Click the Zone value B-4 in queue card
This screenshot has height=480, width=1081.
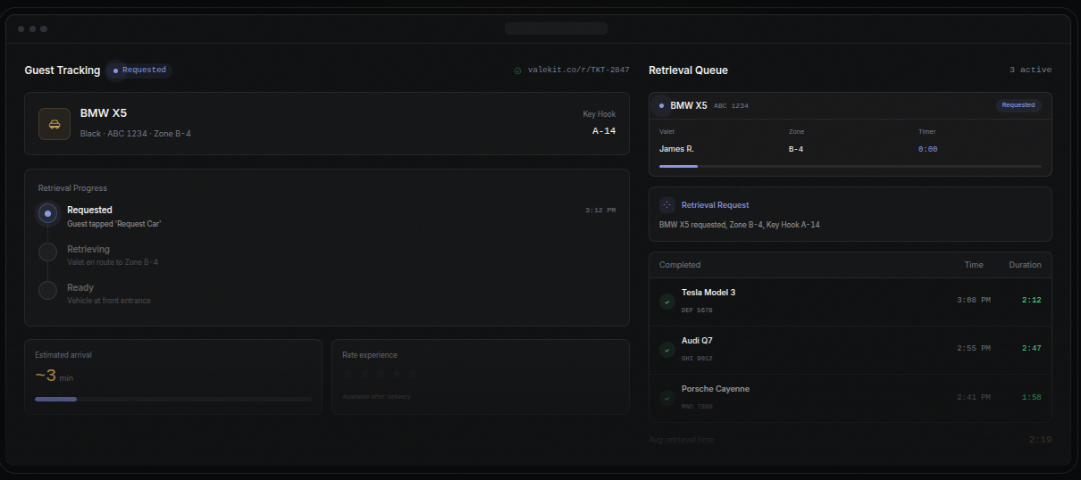click(x=796, y=149)
